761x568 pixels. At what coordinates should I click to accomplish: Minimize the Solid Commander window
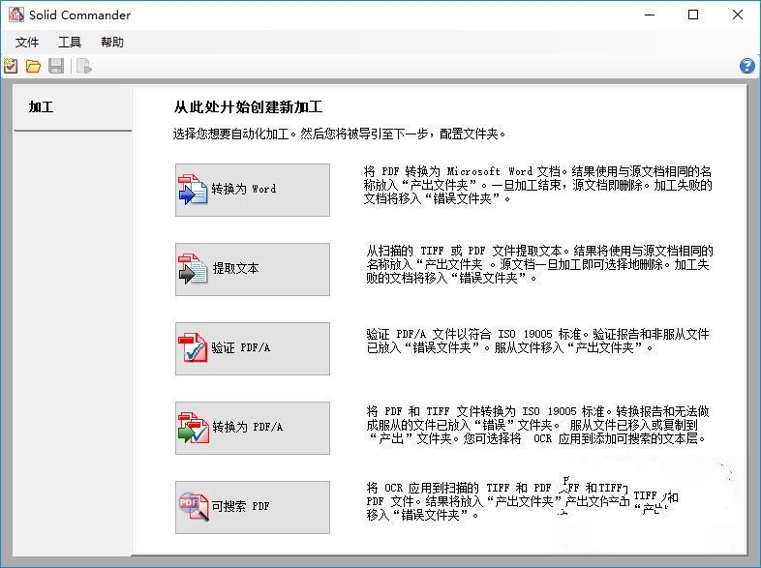[x=650, y=15]
